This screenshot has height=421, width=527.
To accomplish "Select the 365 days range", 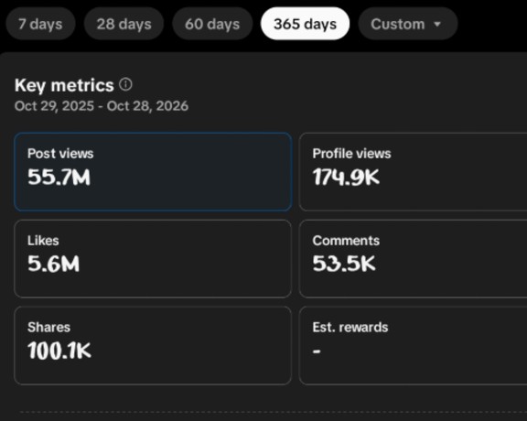I will click(x=305, y=24).
